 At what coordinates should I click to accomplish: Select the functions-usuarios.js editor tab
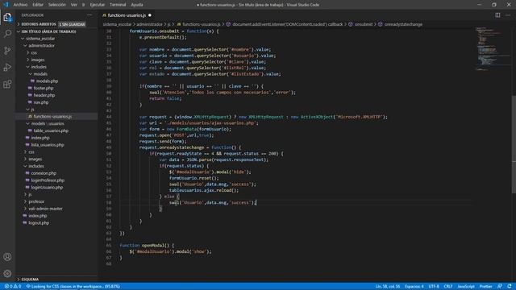coord(127,15)
